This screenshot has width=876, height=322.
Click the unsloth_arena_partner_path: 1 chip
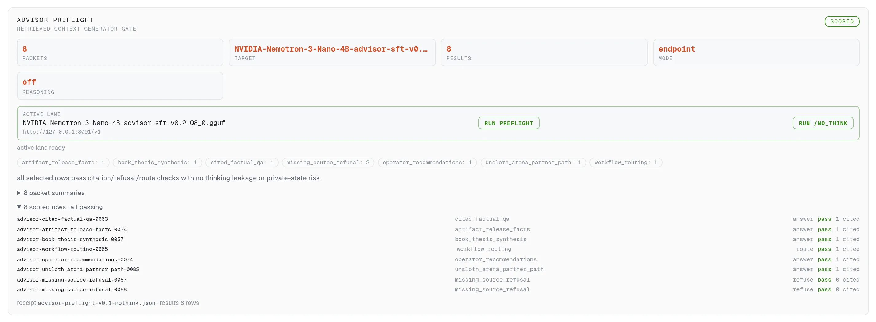(533, 163)
